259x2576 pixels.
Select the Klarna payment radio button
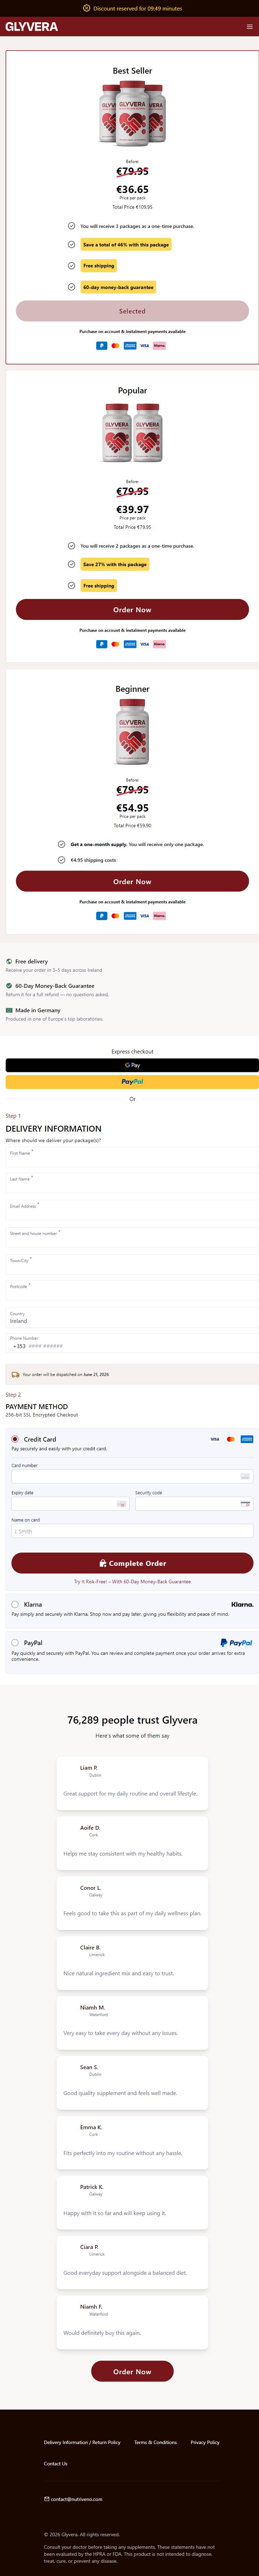point(15,1604)
